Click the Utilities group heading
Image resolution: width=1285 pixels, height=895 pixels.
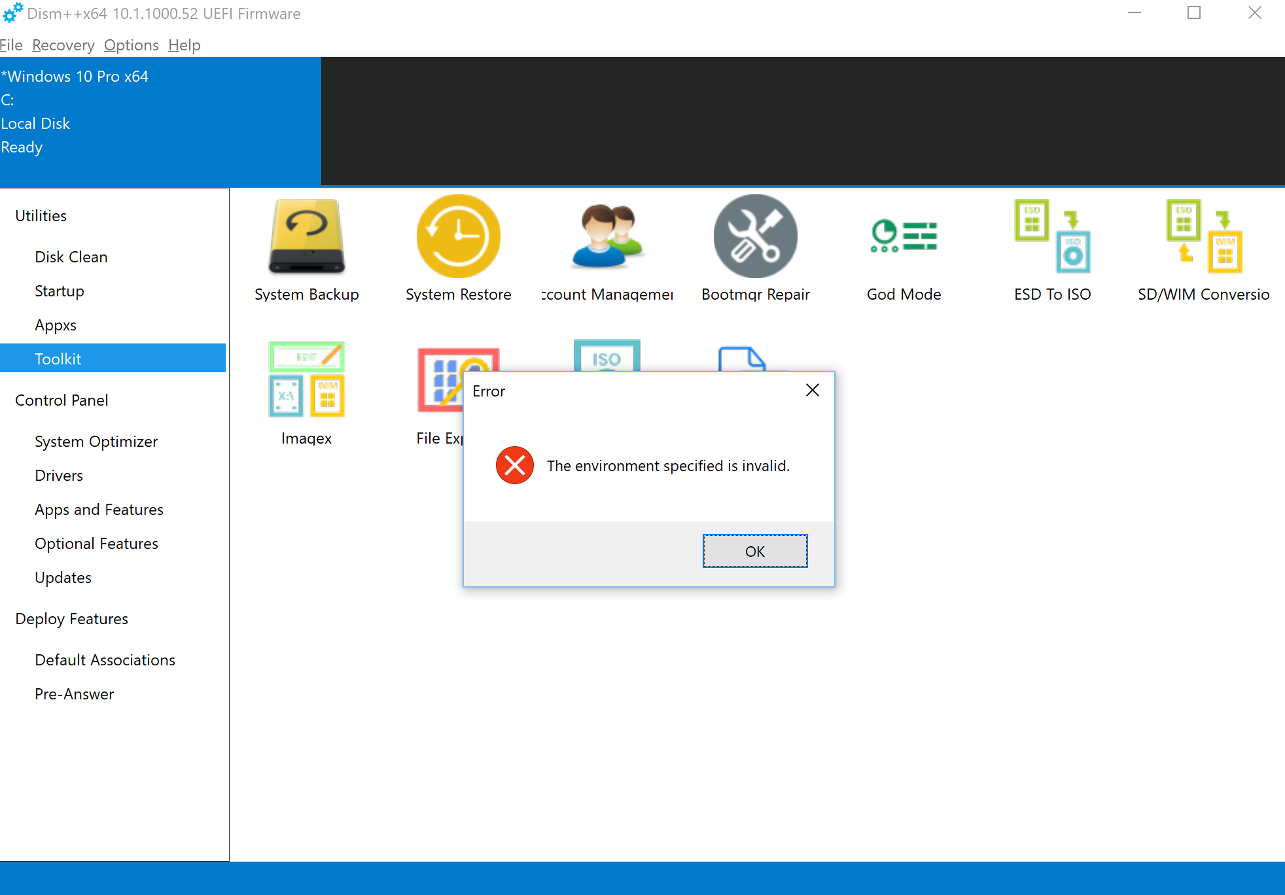(x=41, y=216)
